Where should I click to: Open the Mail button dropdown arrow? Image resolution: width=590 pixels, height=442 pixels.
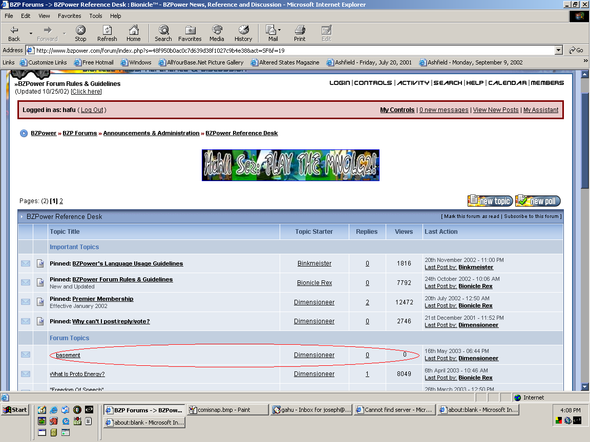280,30
